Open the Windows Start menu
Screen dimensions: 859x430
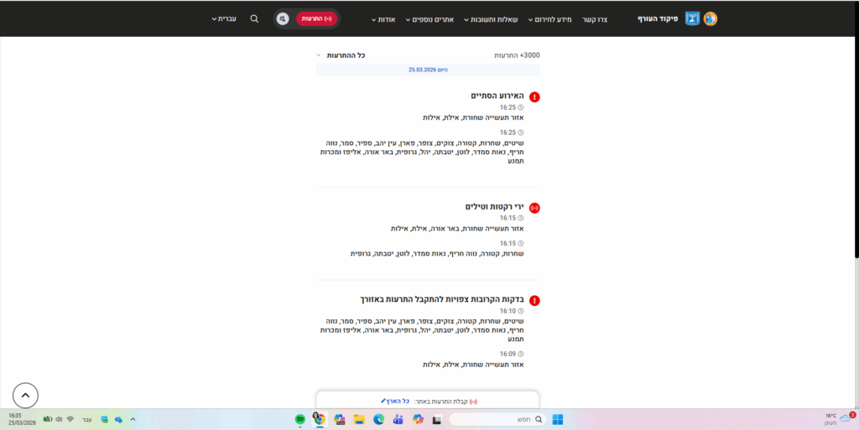557,419
